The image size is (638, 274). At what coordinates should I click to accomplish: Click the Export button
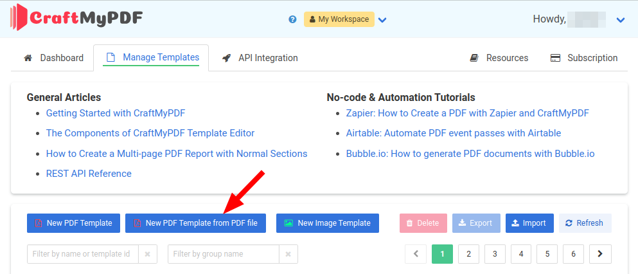(x=477, y=223)
